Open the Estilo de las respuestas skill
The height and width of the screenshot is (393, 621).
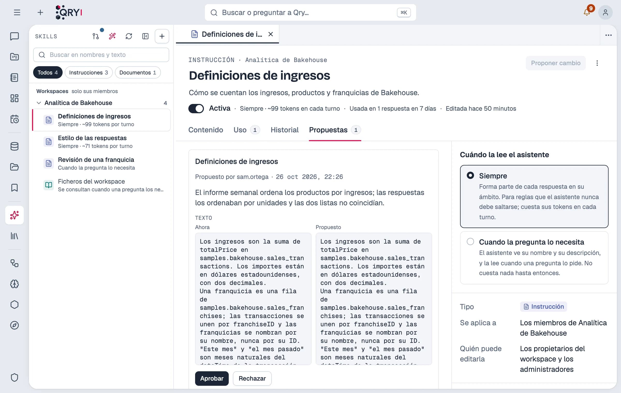pos(101,142)
